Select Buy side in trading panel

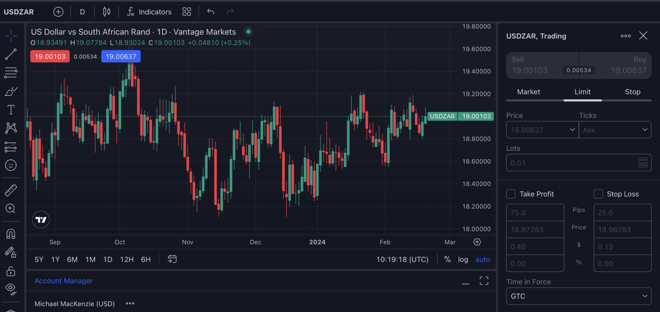[x=615, y=65]
